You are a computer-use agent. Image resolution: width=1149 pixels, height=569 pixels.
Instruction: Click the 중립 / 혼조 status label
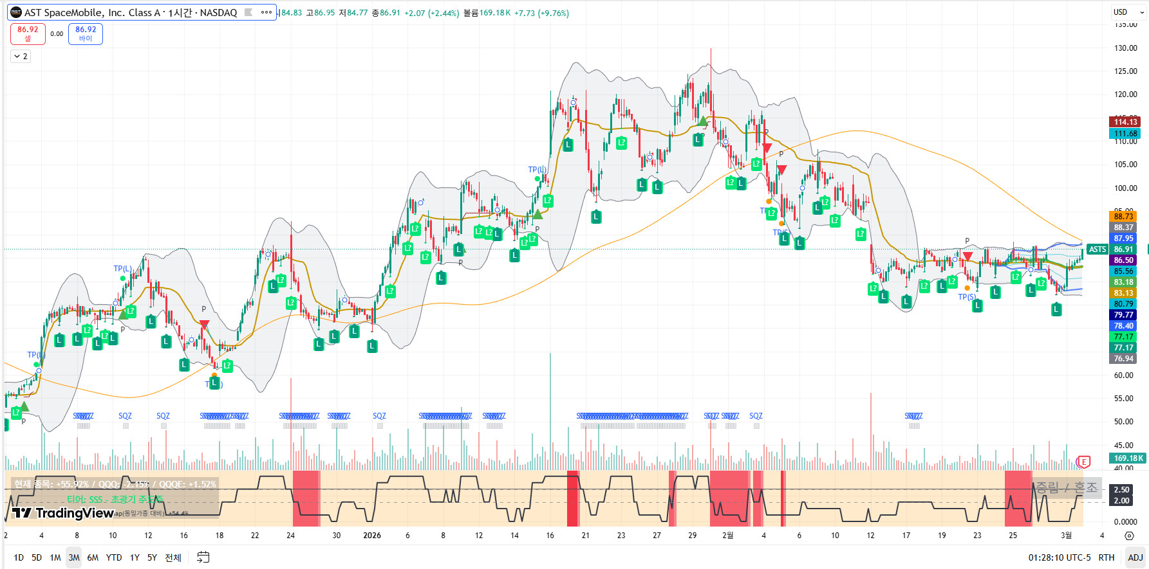tap(1067, 488)
